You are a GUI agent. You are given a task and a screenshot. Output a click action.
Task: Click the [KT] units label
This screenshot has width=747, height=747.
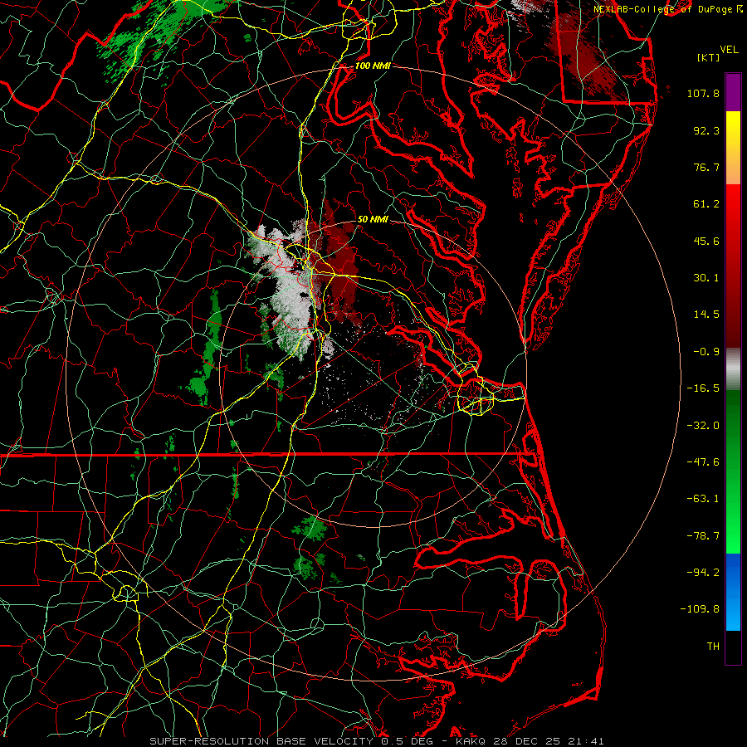(x=708, y=57)
